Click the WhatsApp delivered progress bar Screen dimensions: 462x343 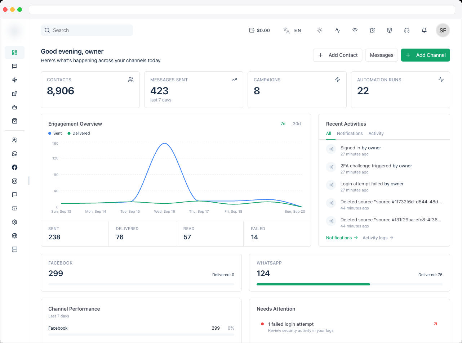point(349,284)
